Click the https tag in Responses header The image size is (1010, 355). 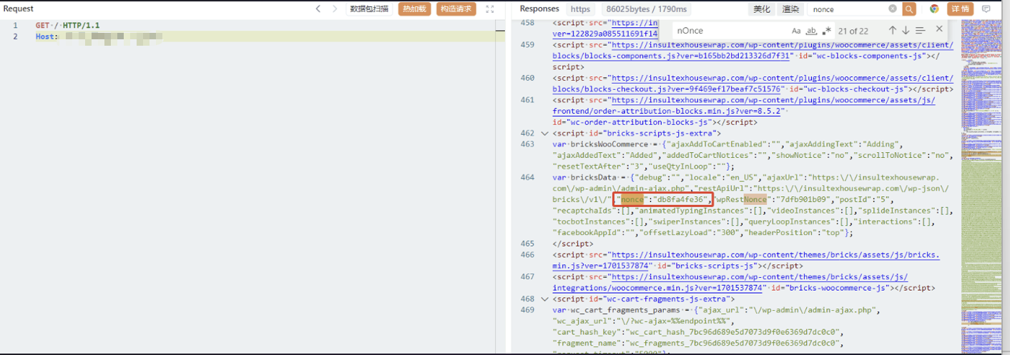[x=581, y=9]
